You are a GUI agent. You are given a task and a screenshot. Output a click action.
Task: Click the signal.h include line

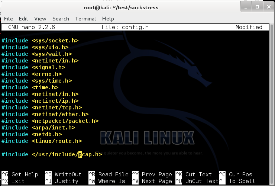point(33,67)
